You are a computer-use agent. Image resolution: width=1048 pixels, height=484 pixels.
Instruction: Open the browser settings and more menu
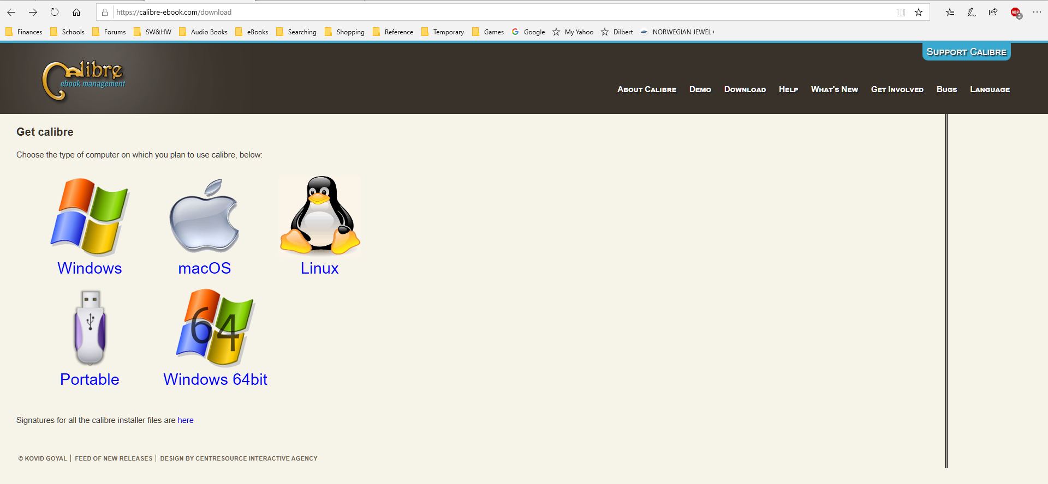pos(1037,12)
